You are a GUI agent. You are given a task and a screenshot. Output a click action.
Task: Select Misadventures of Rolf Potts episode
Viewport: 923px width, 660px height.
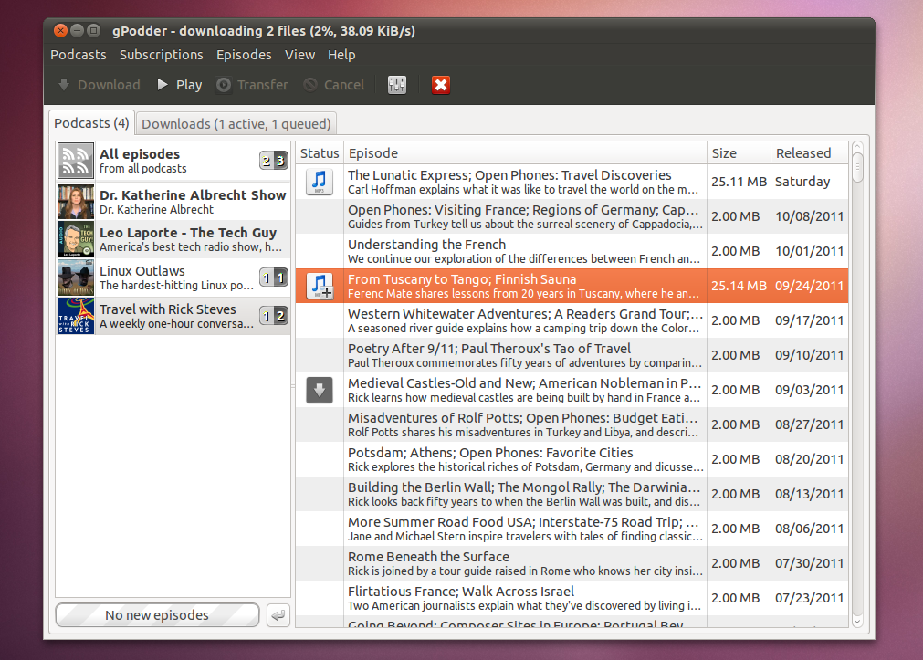pos(572,425)
